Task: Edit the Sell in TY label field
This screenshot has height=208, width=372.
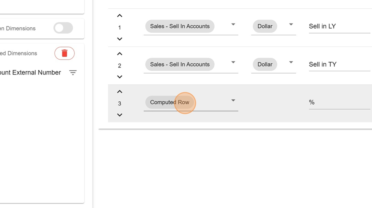Action: coord(339,65)
